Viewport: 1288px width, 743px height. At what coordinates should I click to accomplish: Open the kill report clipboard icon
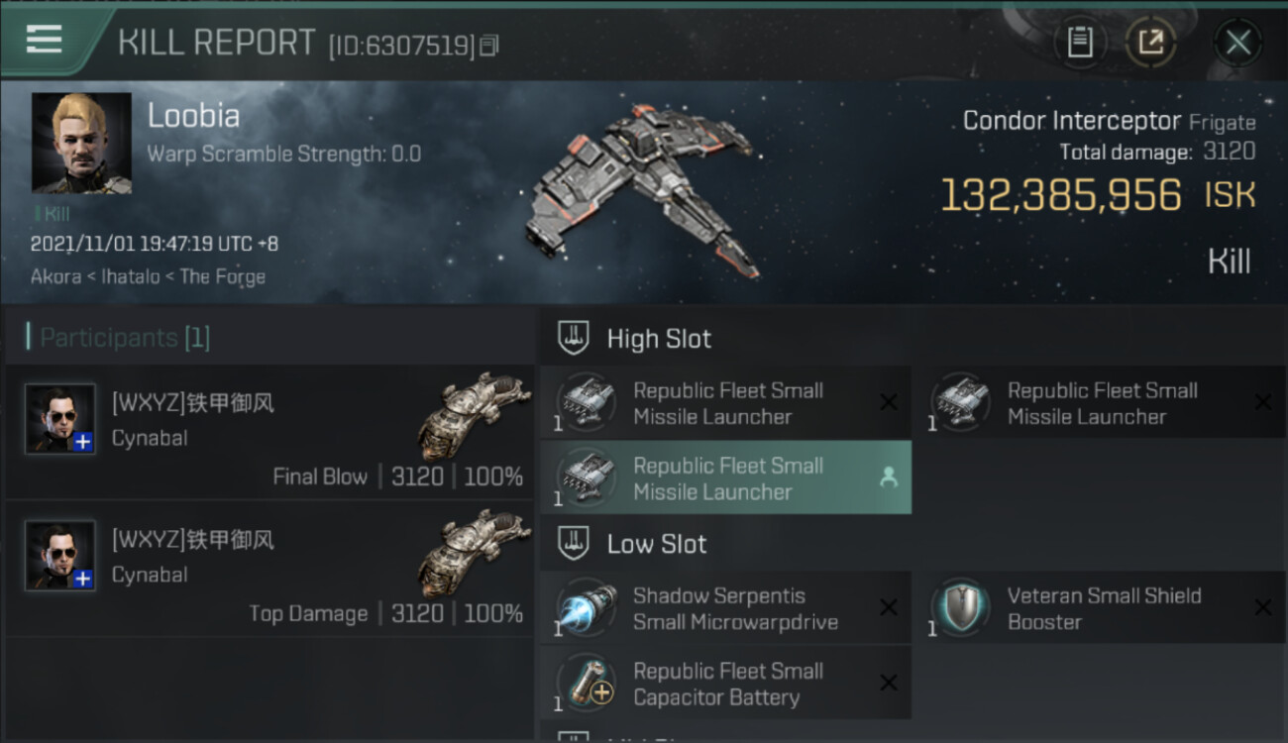coord(1079,42)
